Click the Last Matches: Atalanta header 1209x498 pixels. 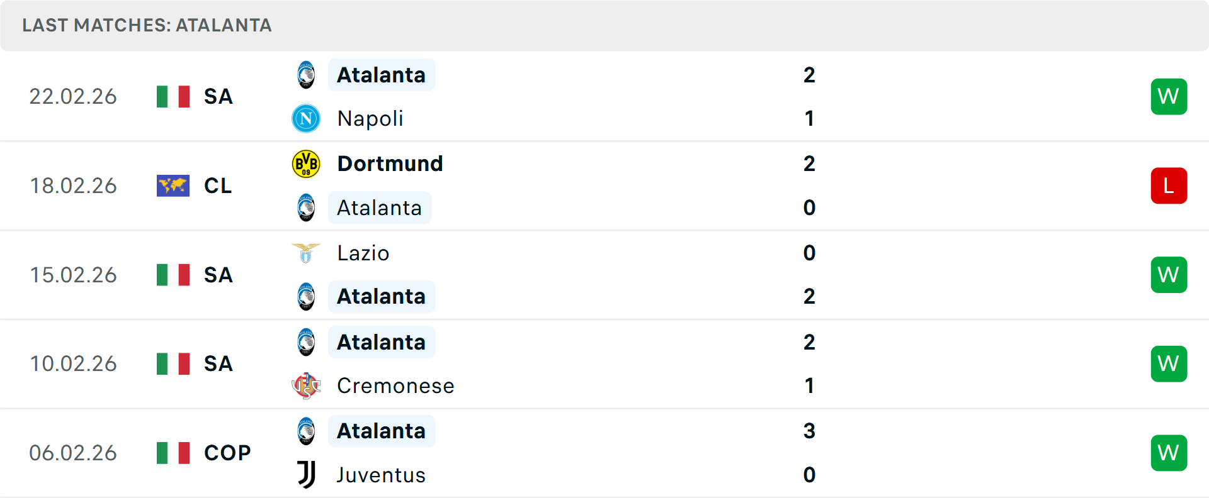(147, 25)
